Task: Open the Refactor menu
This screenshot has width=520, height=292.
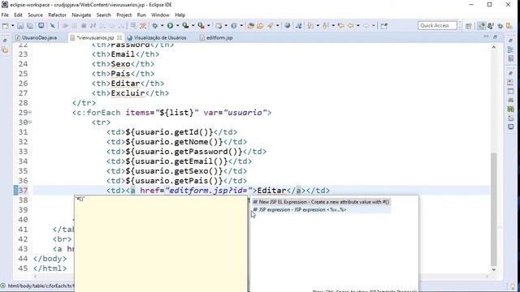Action: coord(58,15)
